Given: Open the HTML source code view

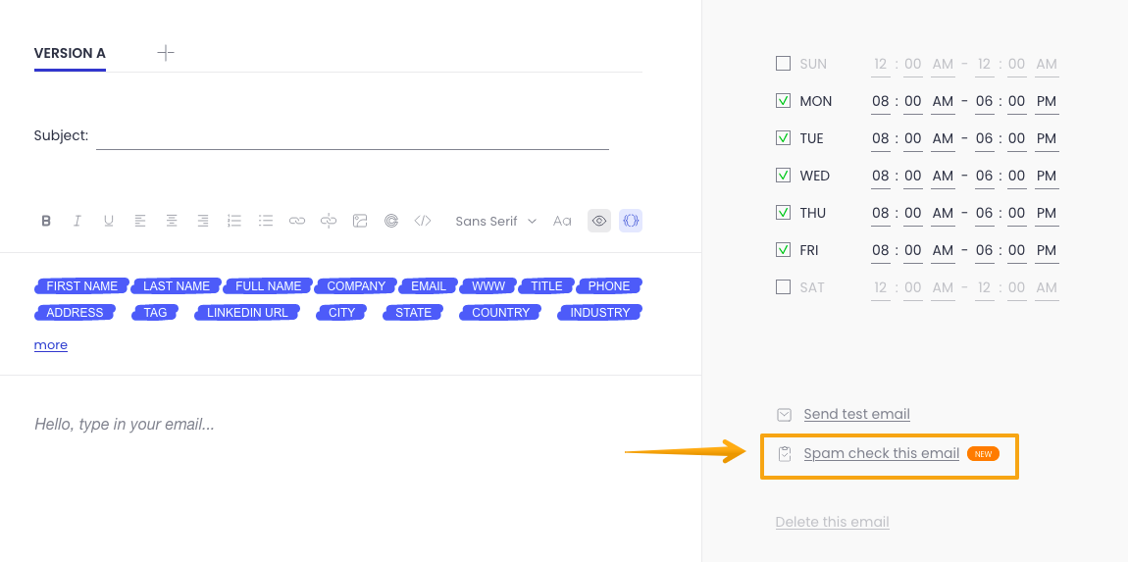Looking at the screenshot, I should click(x=423, y=222).
